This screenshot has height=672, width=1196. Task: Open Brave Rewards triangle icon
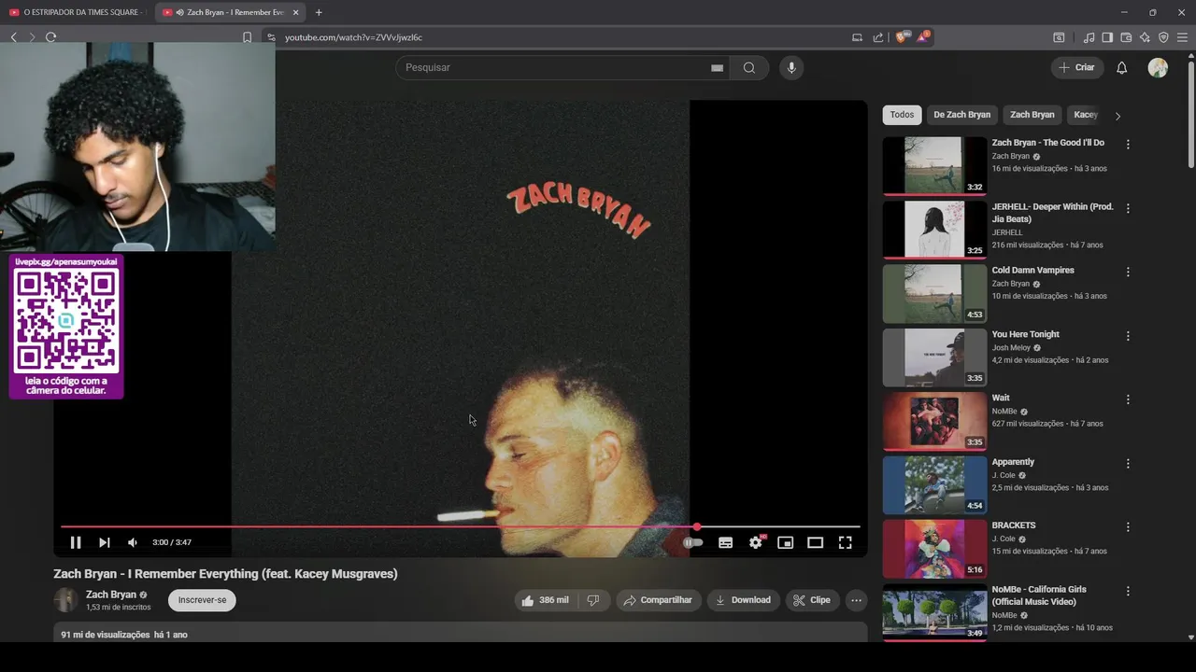click(923, 37)
